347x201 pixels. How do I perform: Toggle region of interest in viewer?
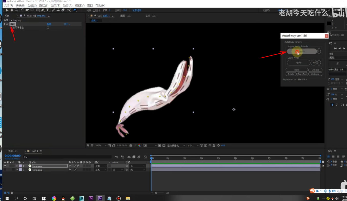[160, 146]
